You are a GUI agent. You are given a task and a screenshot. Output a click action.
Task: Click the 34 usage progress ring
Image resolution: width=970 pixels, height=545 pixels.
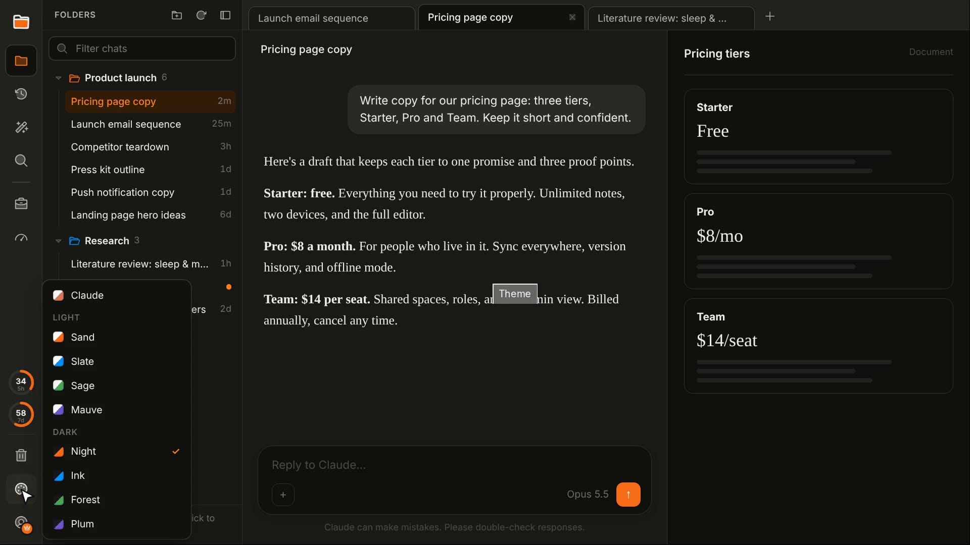pyautogui.click(x=21, y=383)
